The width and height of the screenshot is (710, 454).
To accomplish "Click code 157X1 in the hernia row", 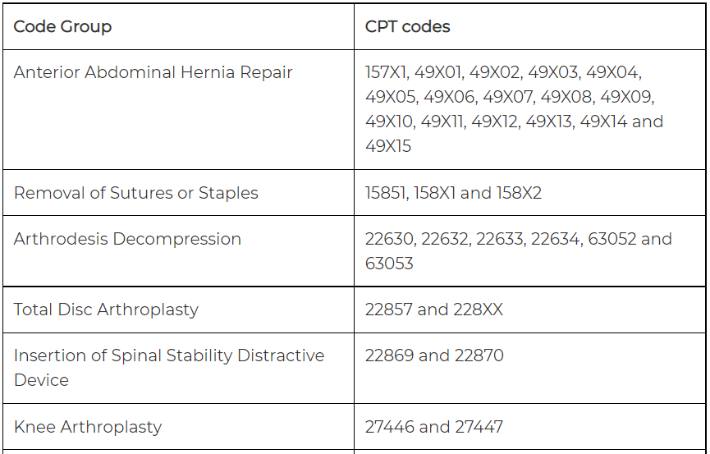I will [387, 72].
